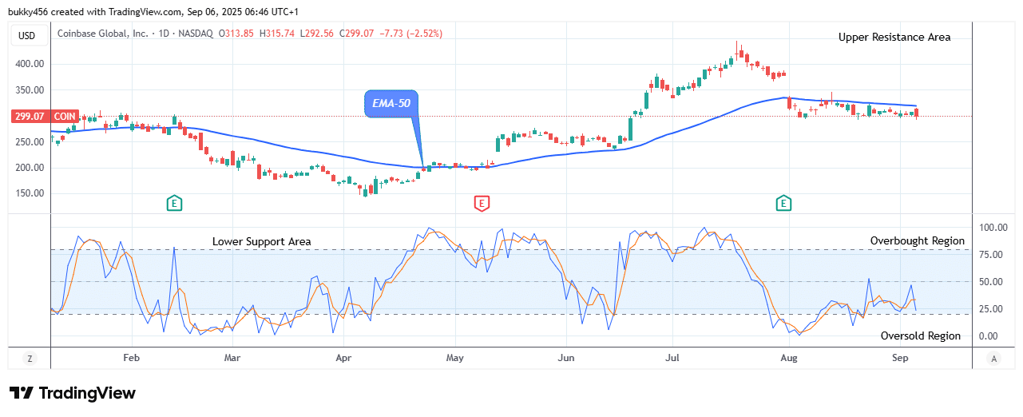Click the 75.00 oscillator axis value
Image resolution: width=1023 pixels, height=417 pixels.
point(991,255)
